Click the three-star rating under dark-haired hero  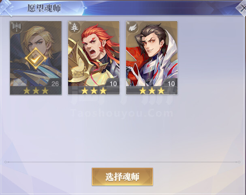click(x=152, y=91)
